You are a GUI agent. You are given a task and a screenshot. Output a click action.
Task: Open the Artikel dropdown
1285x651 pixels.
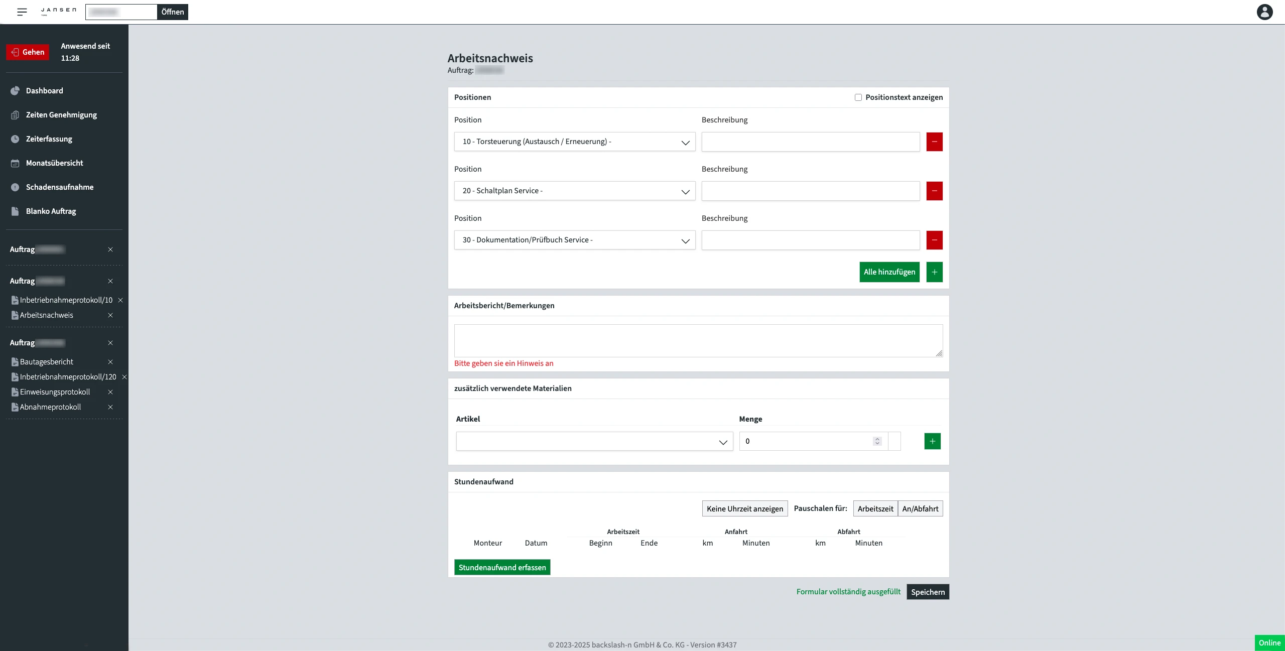tap(594, 441)
